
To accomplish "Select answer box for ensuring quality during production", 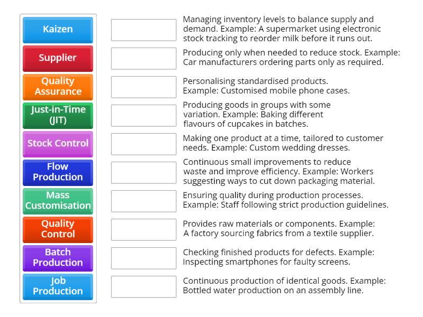I will (x=143, y=201).
